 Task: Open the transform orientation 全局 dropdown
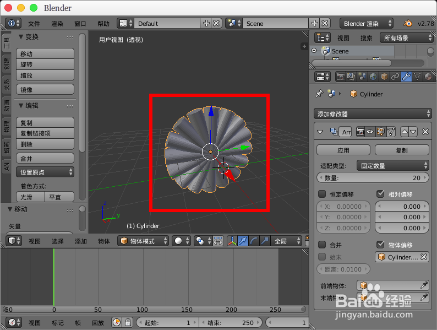287,241
